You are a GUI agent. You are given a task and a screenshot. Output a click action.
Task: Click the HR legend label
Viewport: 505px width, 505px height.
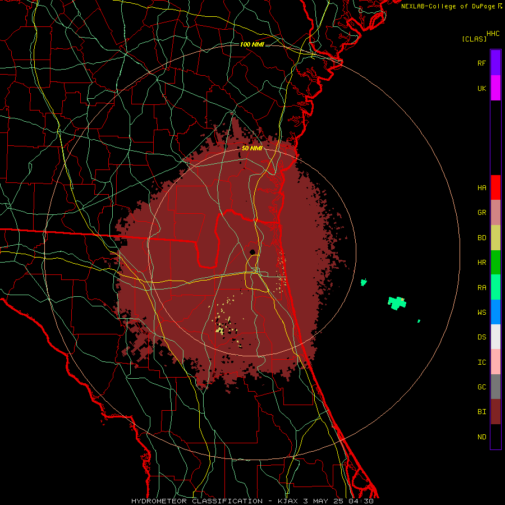[481, 263]
